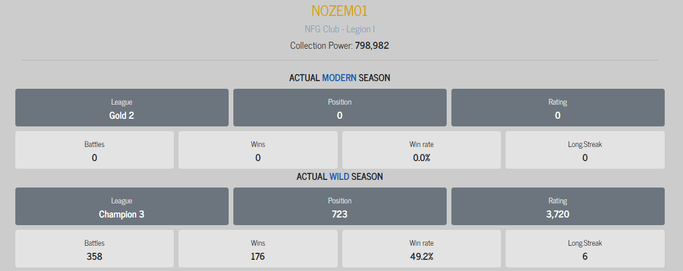Select the Modern League Gold 2 card

pos(122,108)
